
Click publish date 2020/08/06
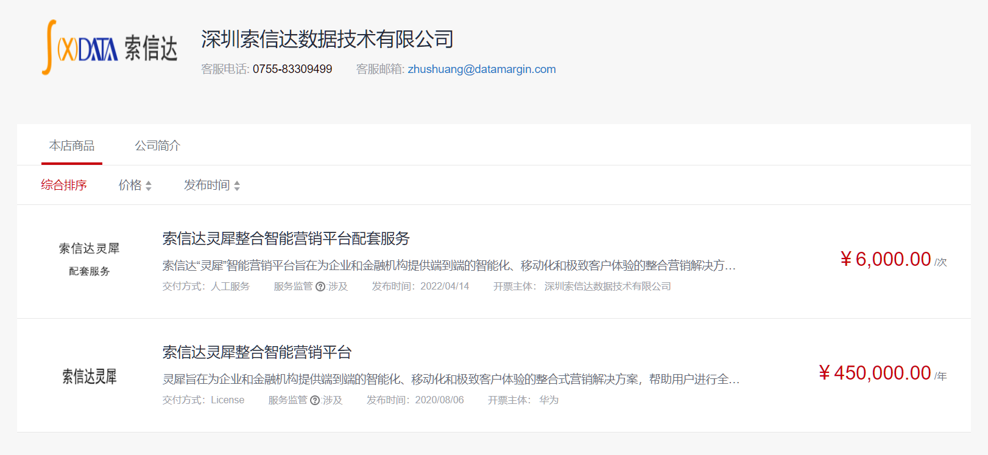pyautogui.click(x=439, y=400)
